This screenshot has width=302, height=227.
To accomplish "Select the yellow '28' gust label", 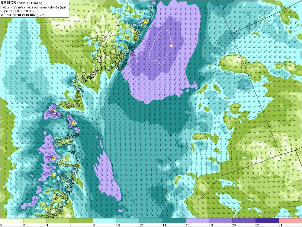I will 53,158.
